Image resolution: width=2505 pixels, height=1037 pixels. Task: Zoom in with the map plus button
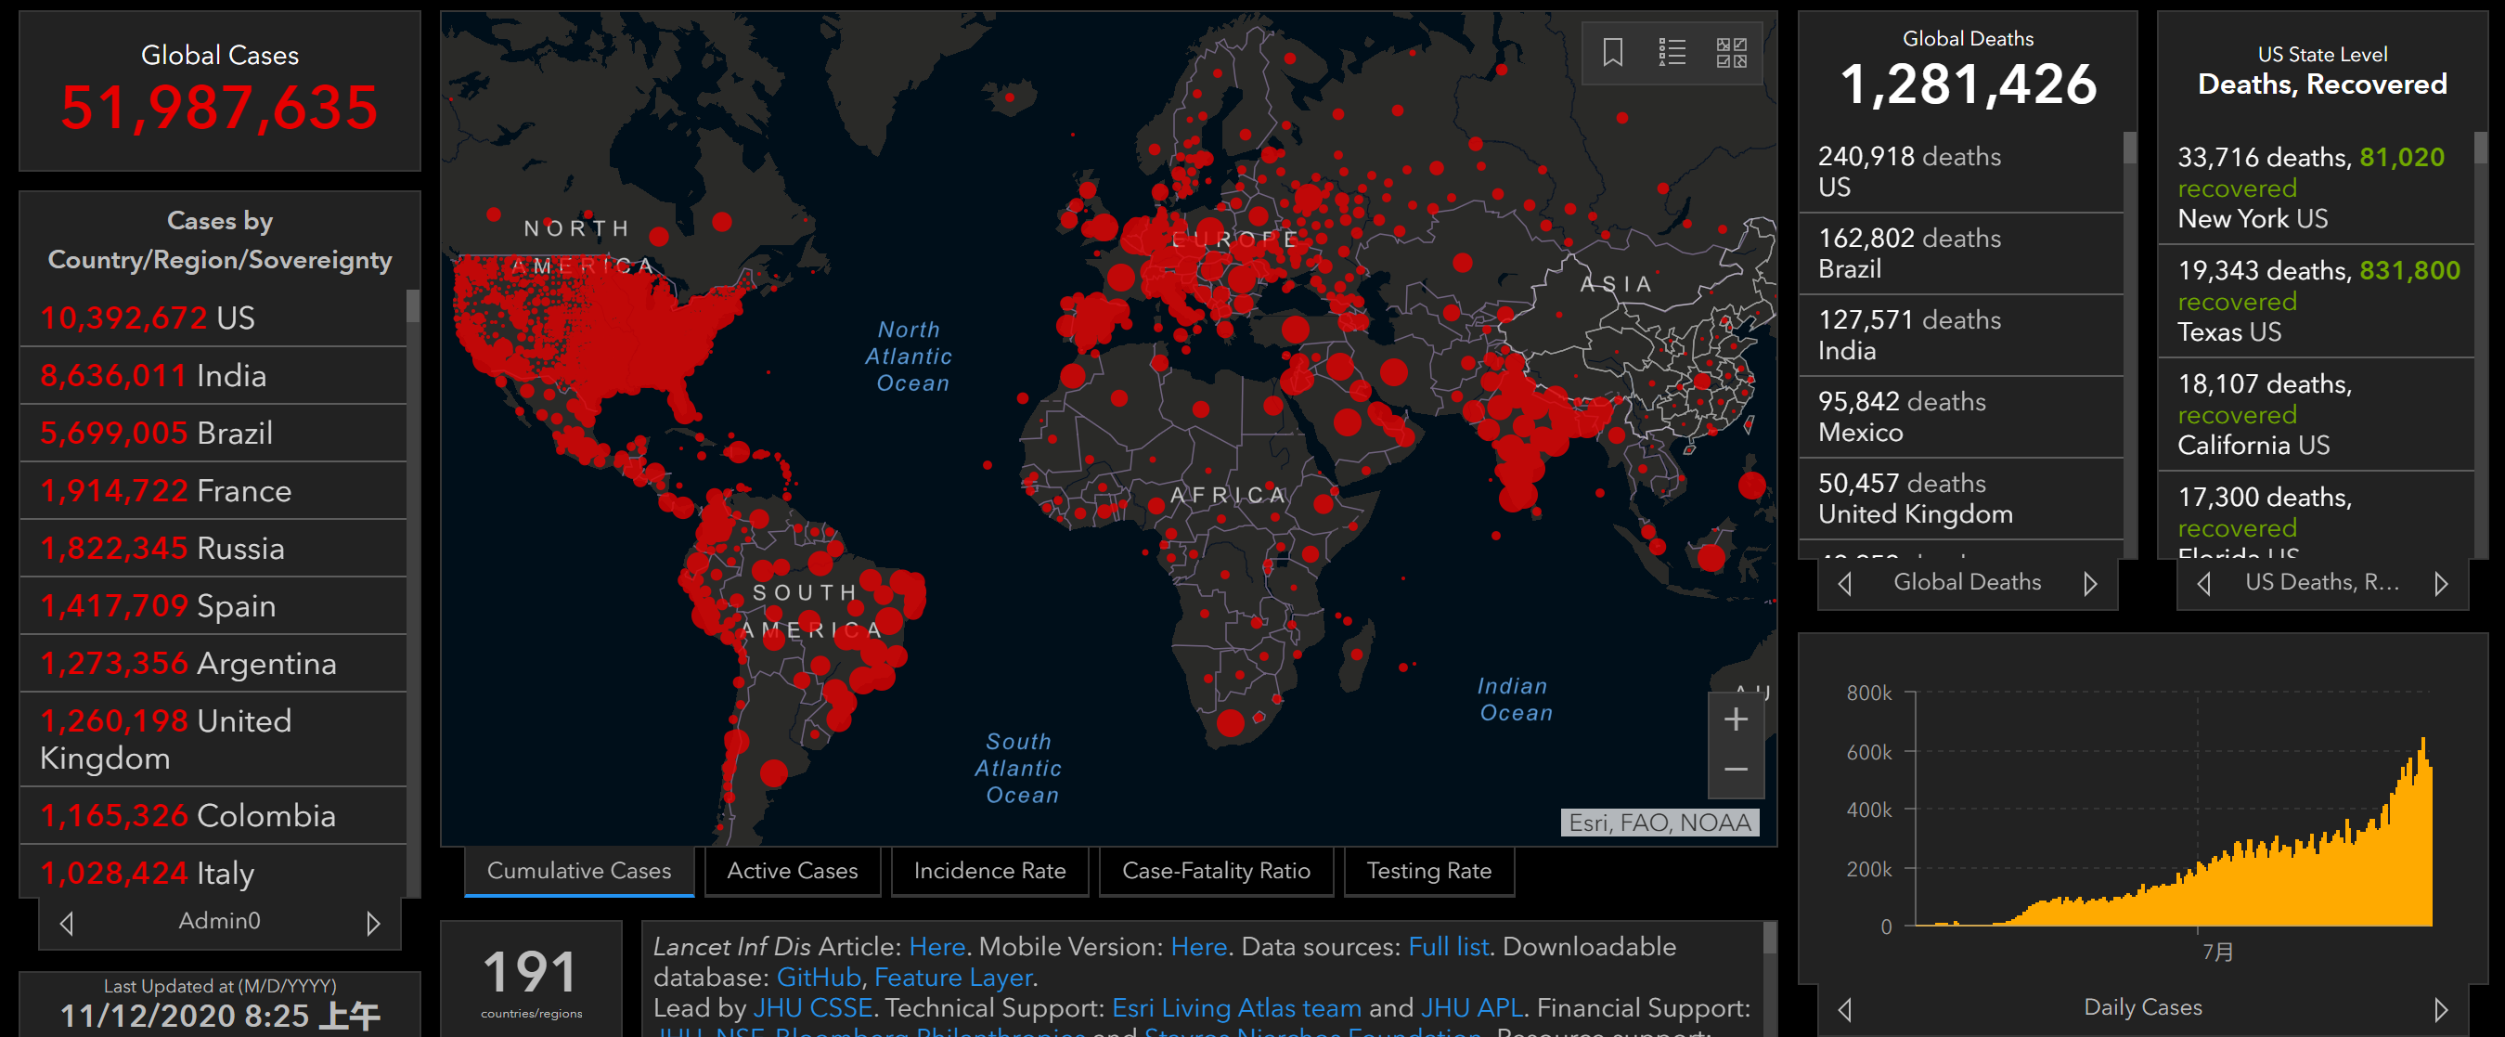coord(1736,719)
